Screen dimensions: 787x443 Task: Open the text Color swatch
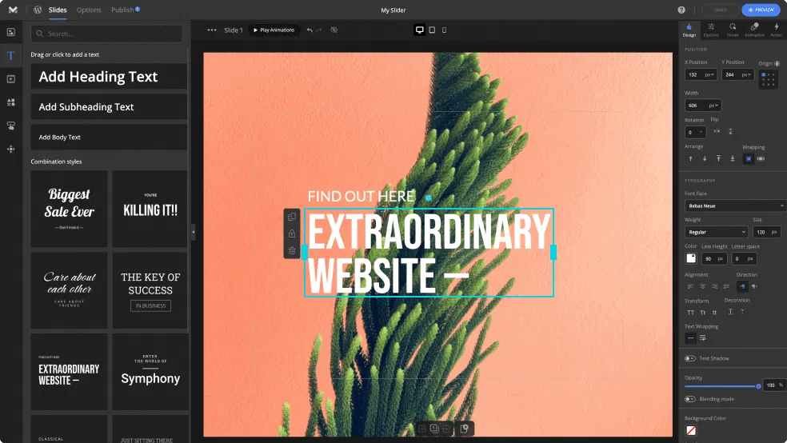691,258
